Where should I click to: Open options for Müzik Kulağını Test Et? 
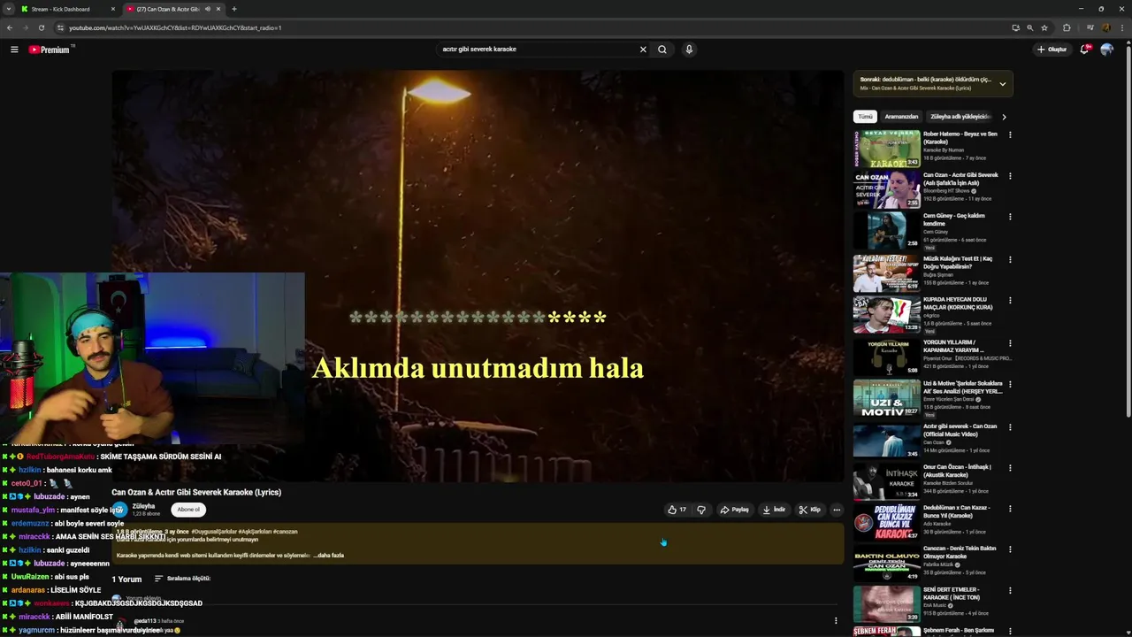click(x=1010, y=260)
